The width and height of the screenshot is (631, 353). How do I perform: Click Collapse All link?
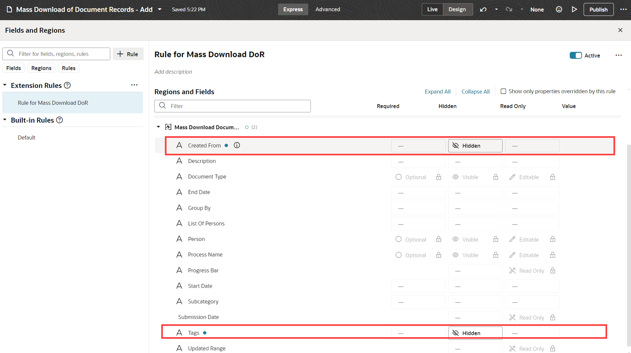tap(475, 92)
